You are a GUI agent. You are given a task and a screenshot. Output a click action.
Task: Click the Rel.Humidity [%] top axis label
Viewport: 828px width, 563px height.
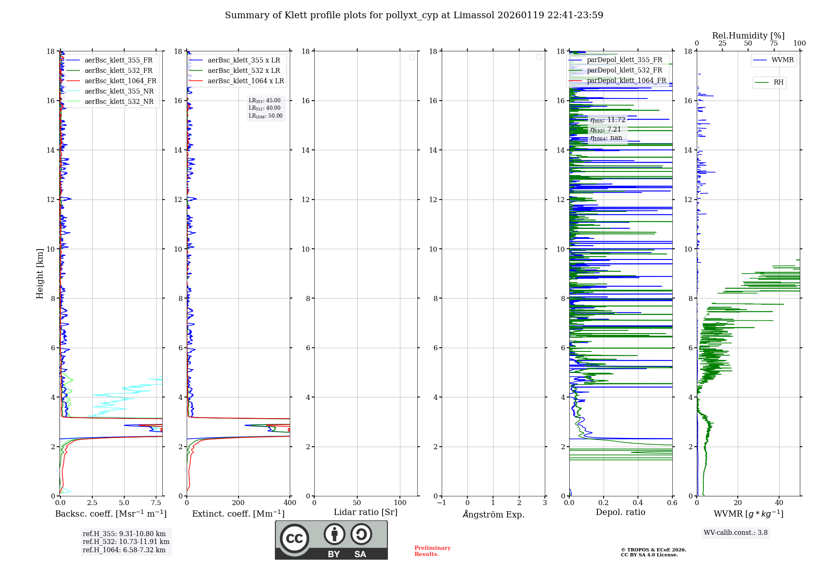[748, 36]
